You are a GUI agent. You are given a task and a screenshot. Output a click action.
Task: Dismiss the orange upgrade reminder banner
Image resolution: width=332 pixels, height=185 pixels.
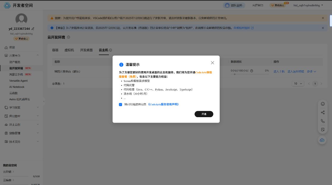pyautogui.click(x=323, y=18)
